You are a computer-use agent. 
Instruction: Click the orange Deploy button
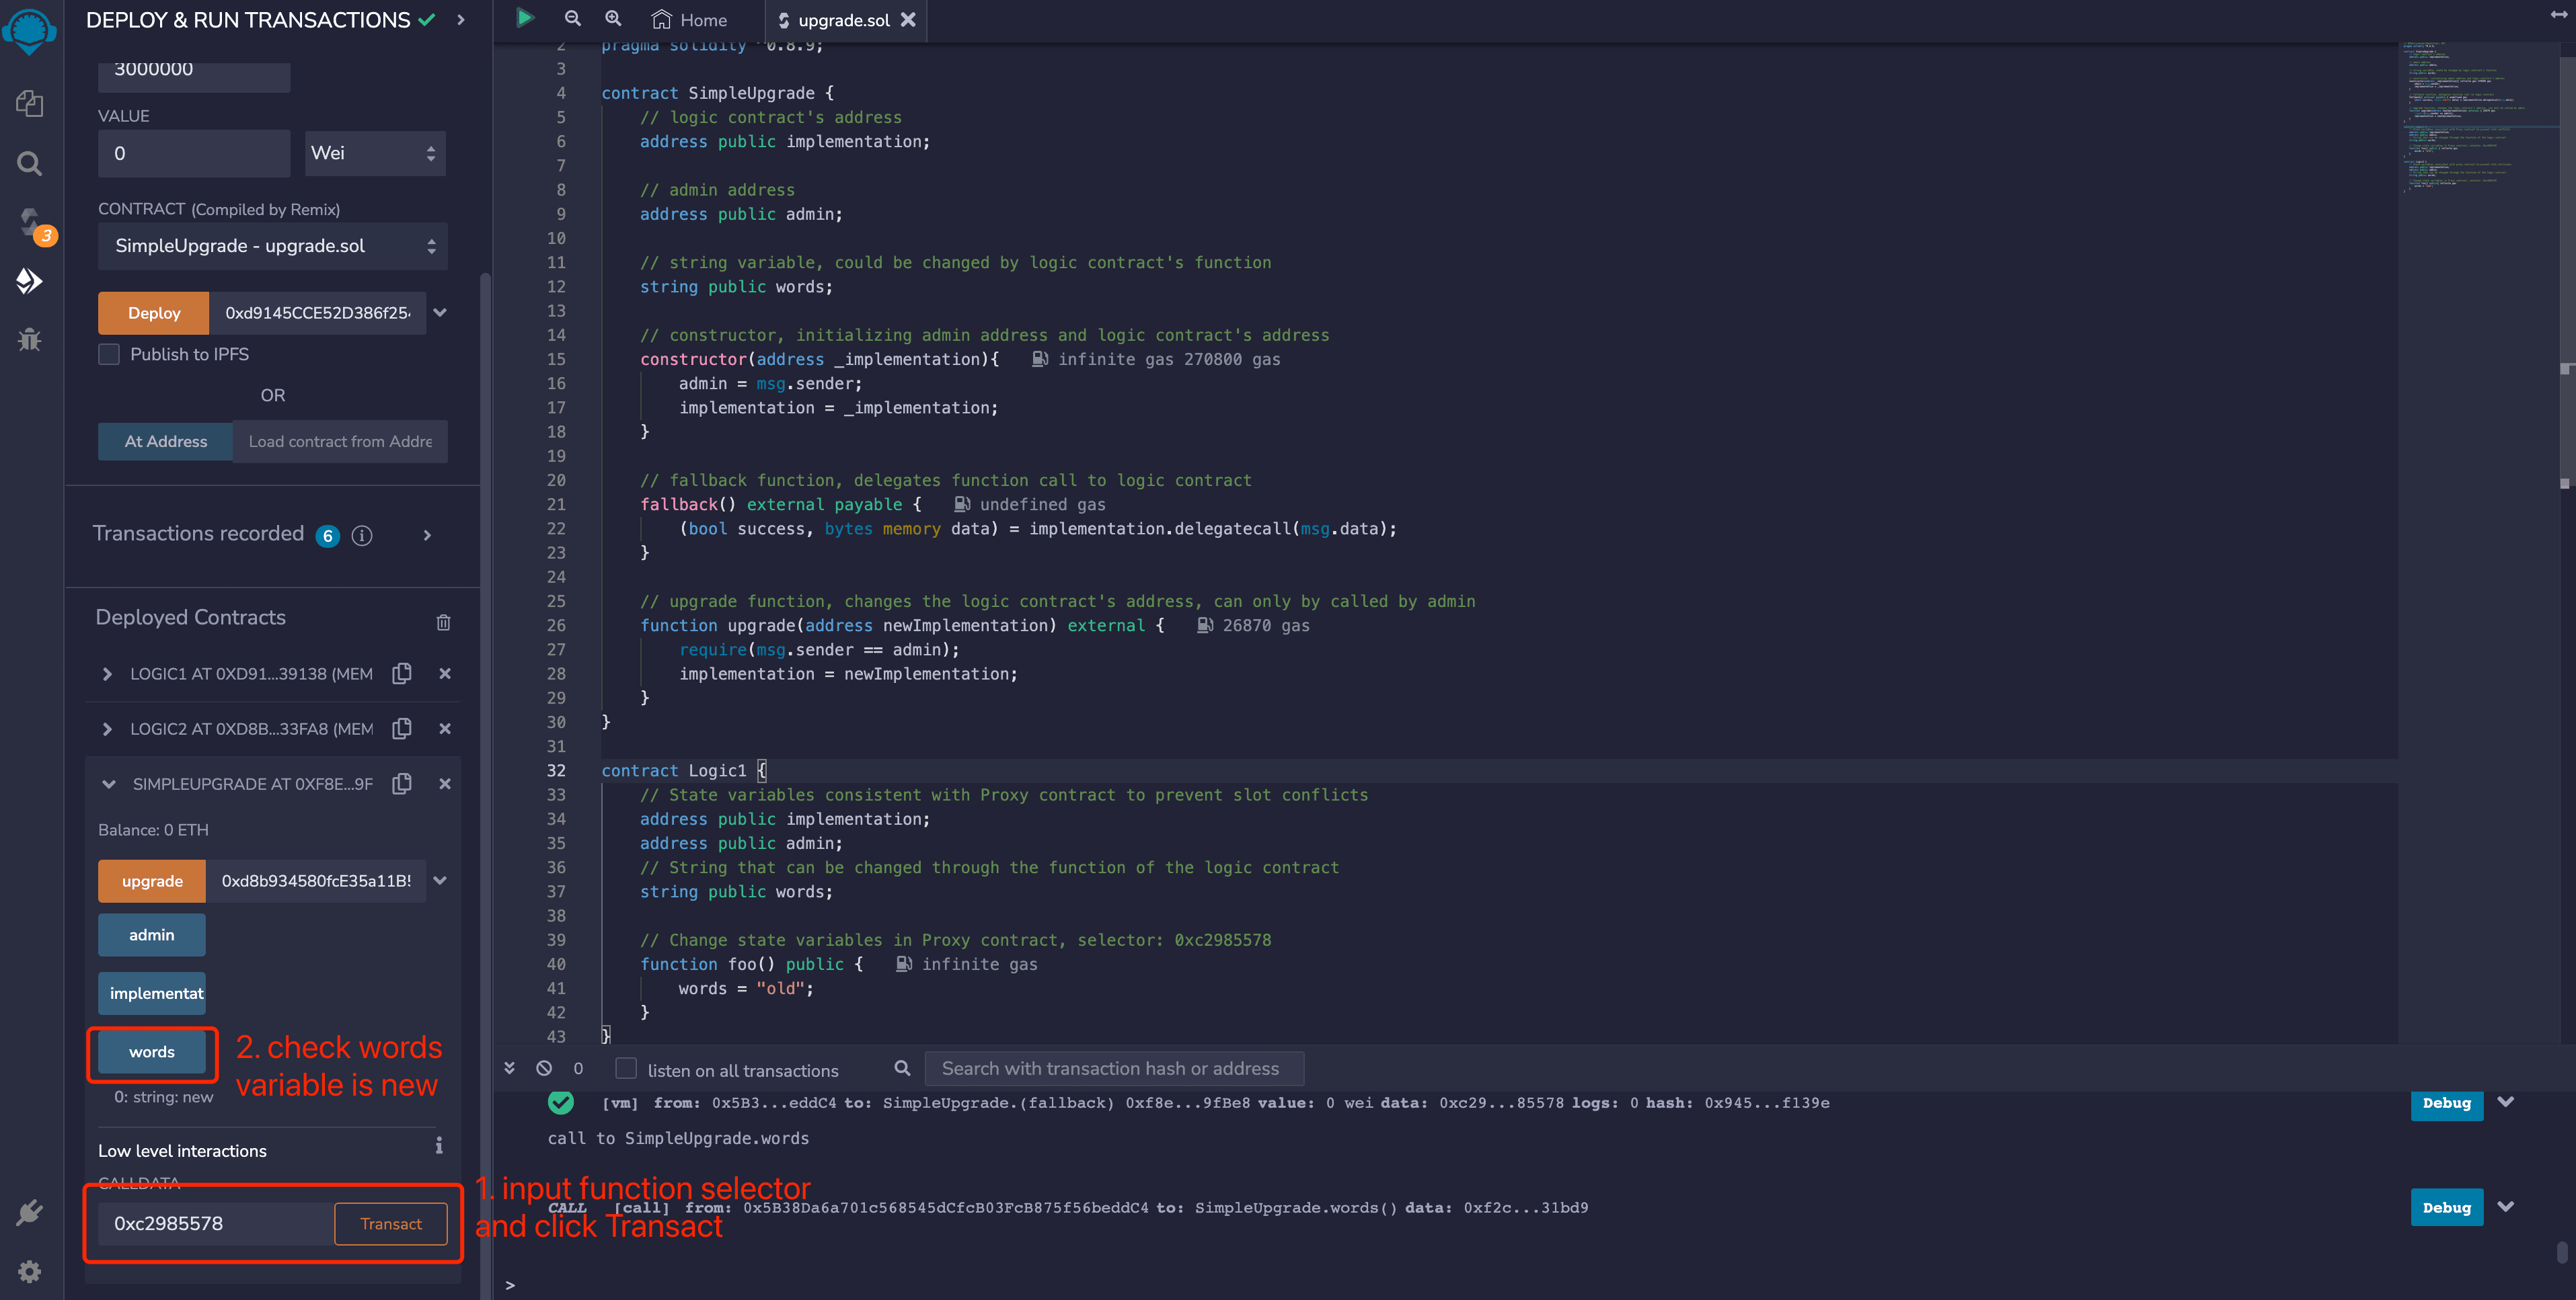point(154,313)
